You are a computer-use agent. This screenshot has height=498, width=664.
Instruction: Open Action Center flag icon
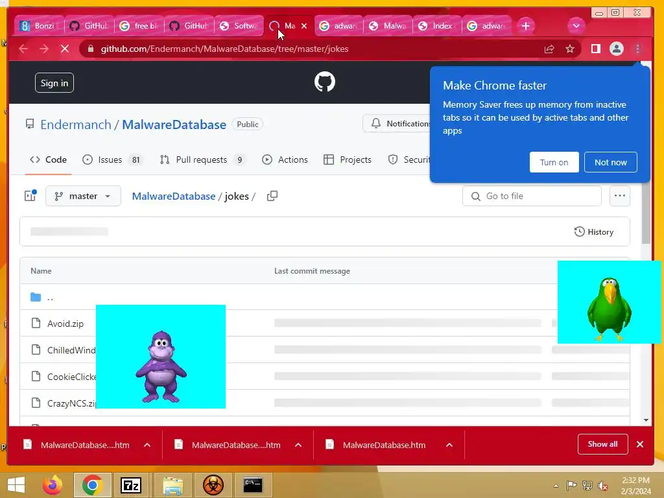[571, 485]
